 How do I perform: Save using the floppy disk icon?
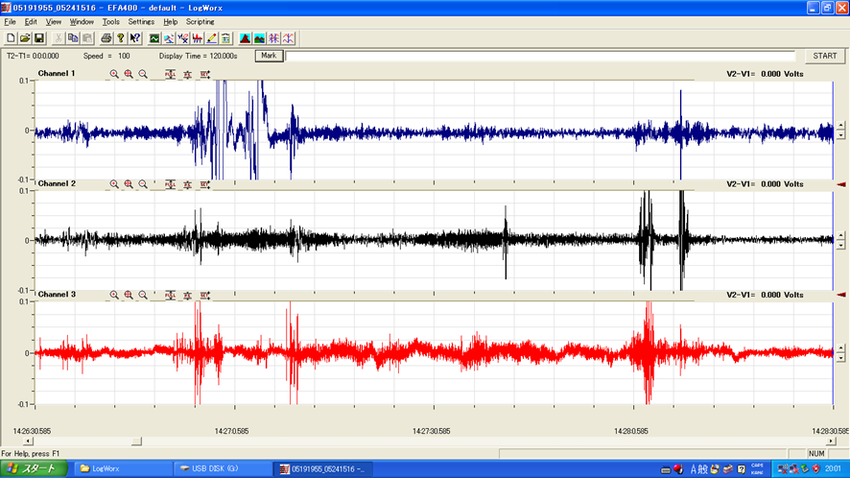tap(39, 38)
